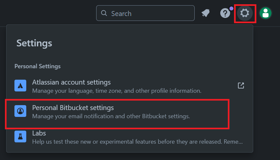Open the help question mark icon
Viewport: 280px width, 160px height.
coord(225,13)
